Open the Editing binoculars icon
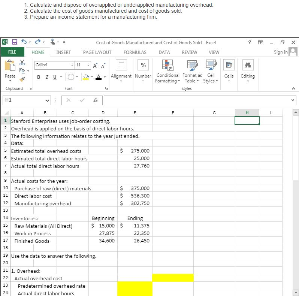The width and height of the screenshot is (299, 296). [x=248, y=65]
